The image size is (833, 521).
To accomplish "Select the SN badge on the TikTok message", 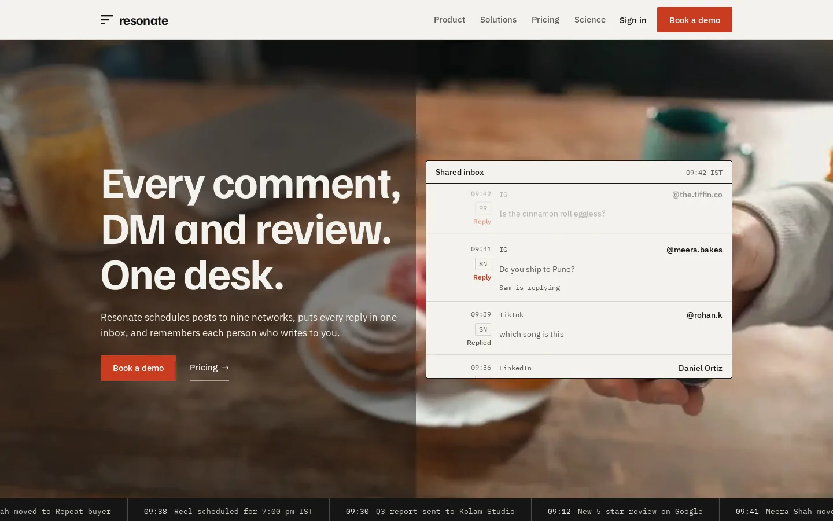I will [483, 329].
